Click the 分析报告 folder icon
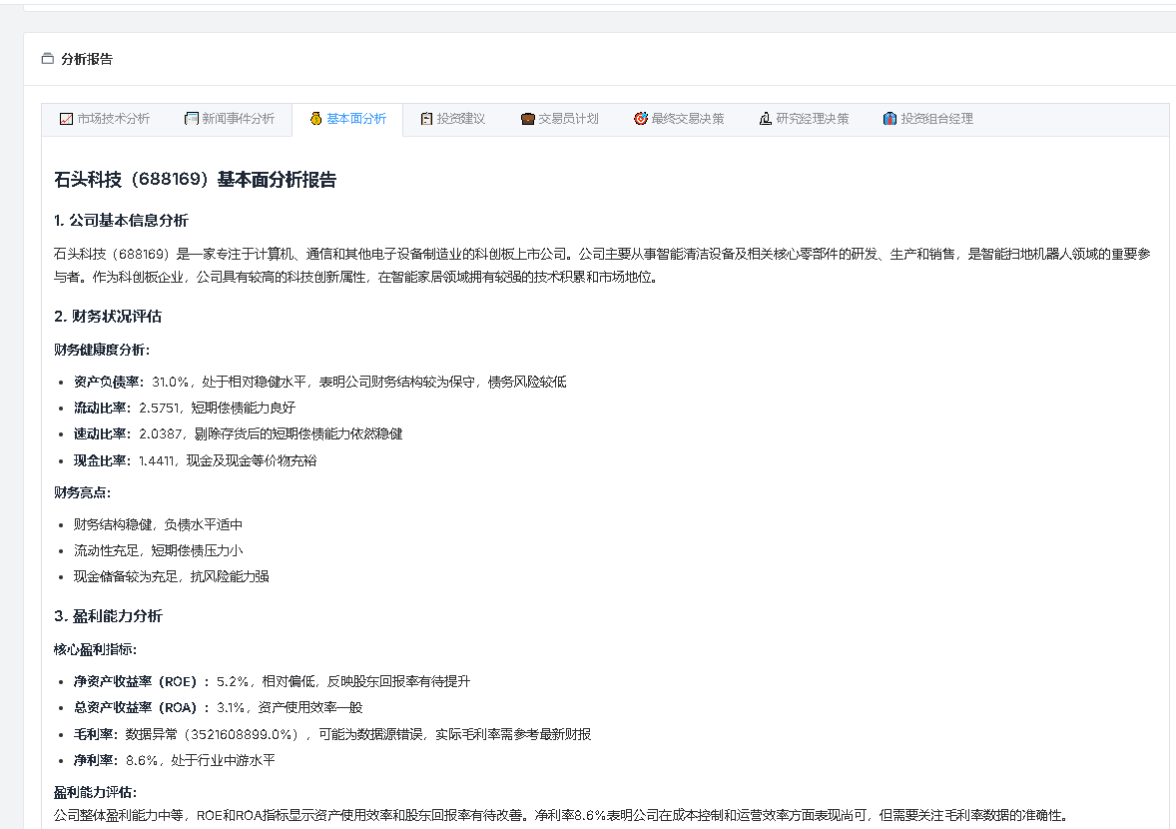This screenshot has width=1176, height=829. coord(47,59)
